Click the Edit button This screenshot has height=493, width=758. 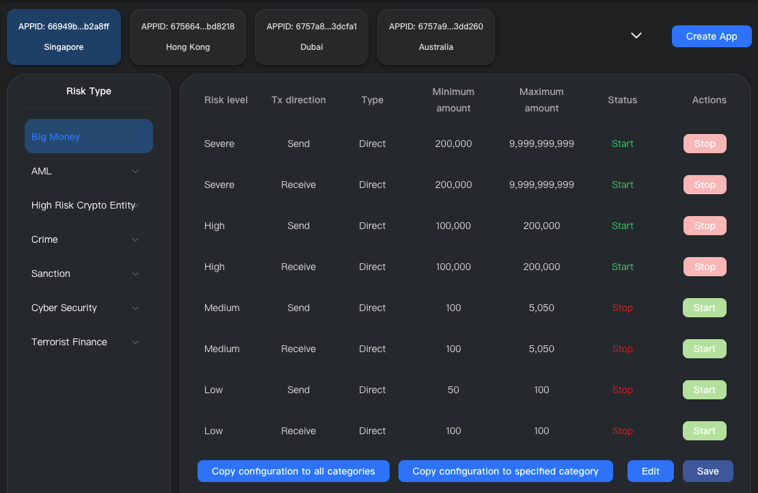click(x=650, y=471)
